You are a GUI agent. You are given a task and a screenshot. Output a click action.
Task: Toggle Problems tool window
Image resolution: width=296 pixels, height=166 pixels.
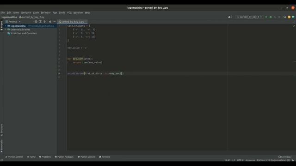(45, 157)
